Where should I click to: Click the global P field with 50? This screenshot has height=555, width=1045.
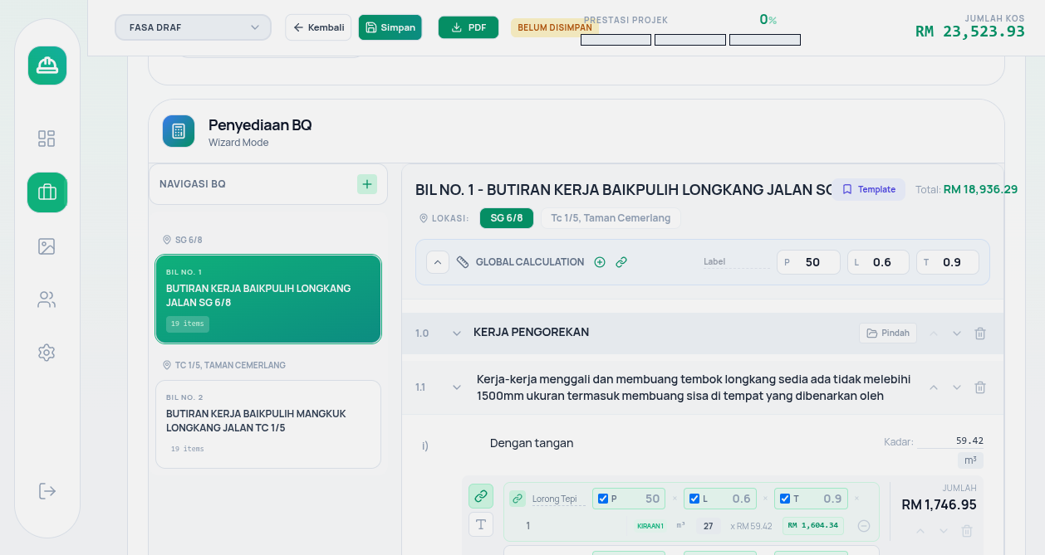808,262
